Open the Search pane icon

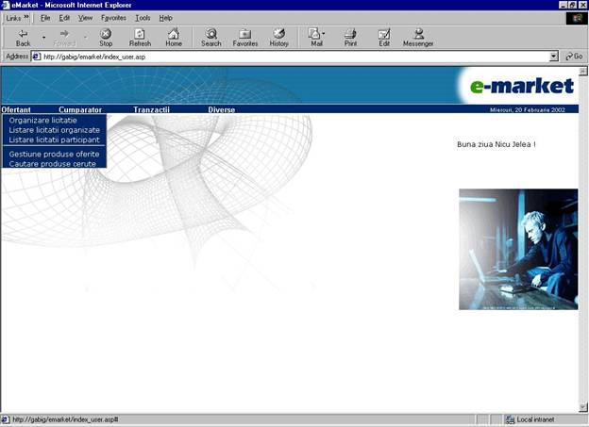coord(210,33)
